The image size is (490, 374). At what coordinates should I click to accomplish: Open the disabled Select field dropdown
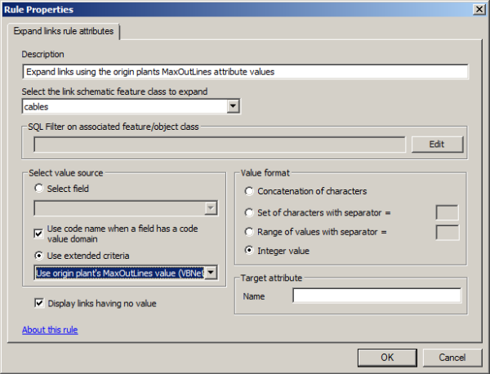(212, 209)
